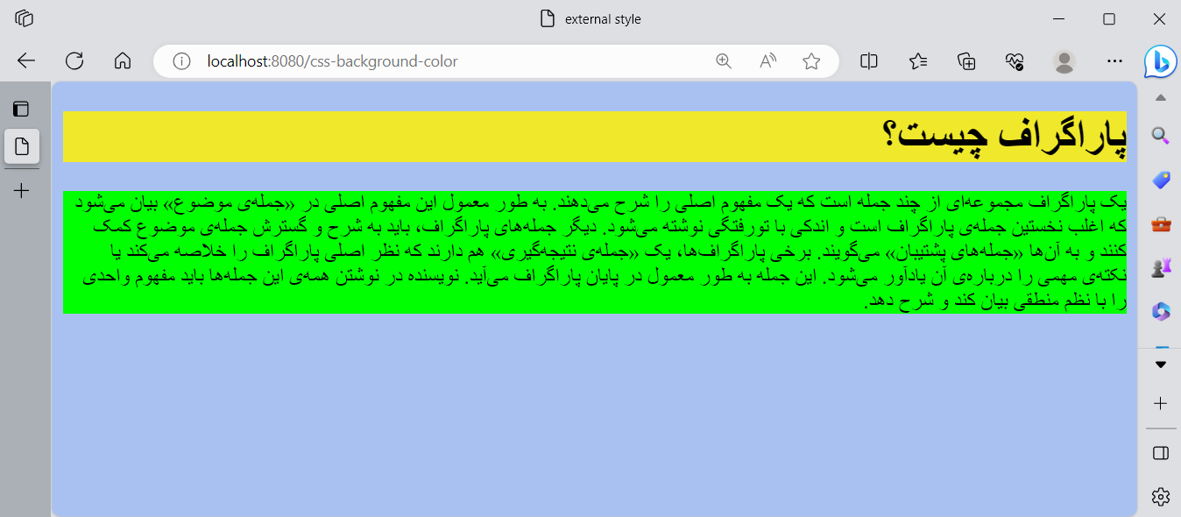Image resolution: width=1181 pixels, height=517 pixels.
Task: Minimize the browser window
Action: click(1059, 18)
